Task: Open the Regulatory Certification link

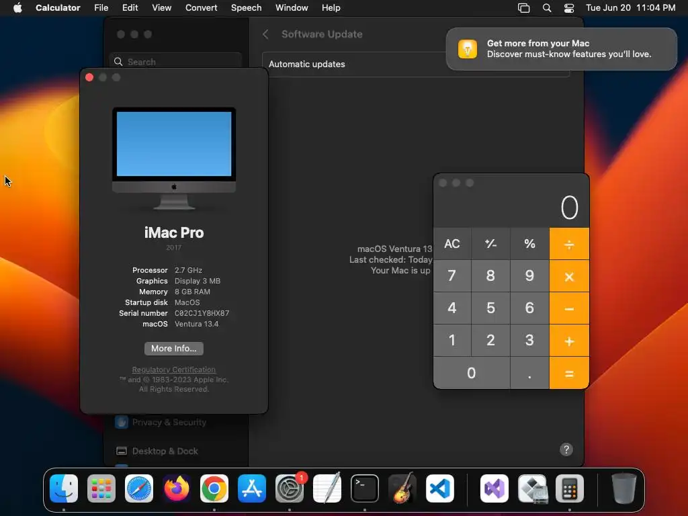Action: tap(174, 370)
